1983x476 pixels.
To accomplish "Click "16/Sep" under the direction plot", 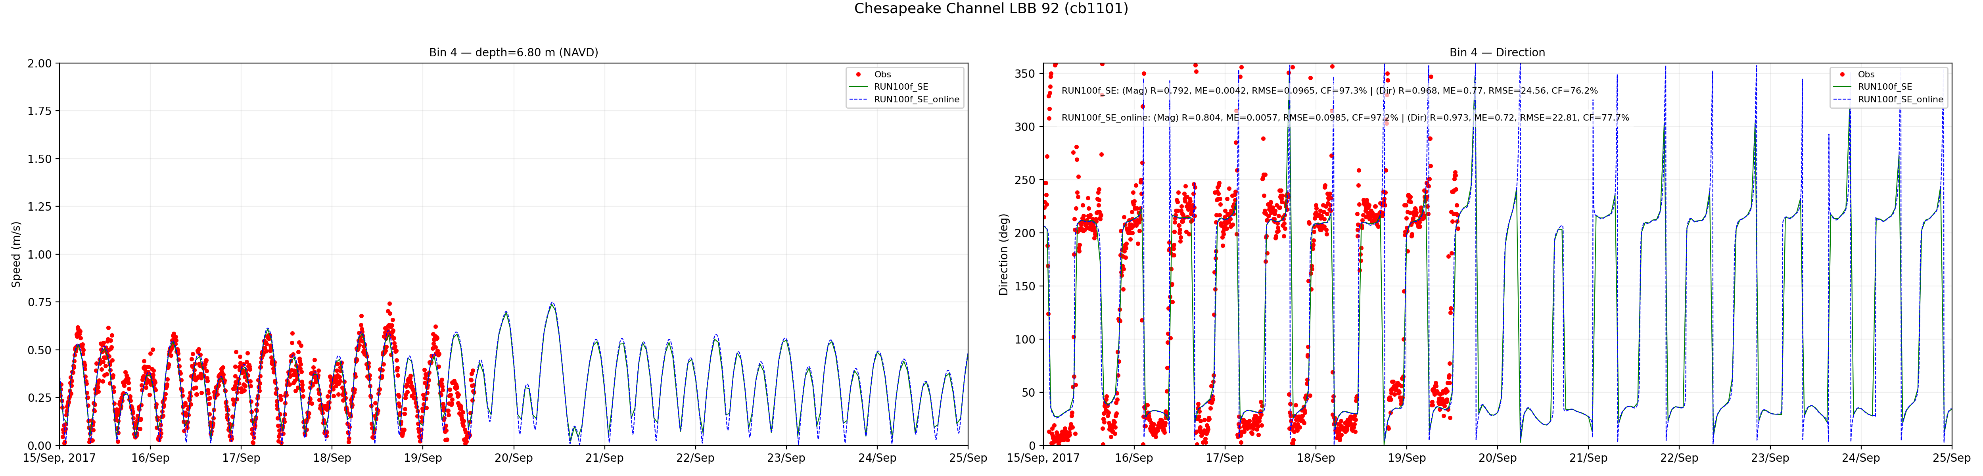I will (x=1134, y=457).
